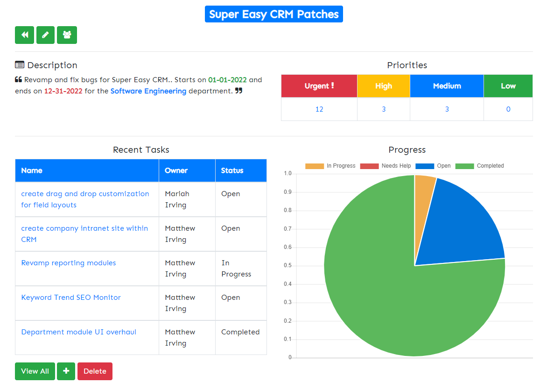Open 'Revamp reporting modules' task

coord(68,263)
